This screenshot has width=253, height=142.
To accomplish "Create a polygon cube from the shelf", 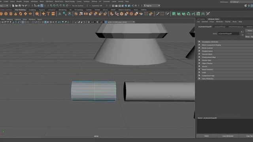I will [x=6, y=14].
